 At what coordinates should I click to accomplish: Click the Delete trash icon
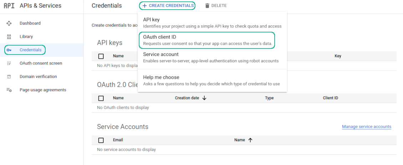click(x=207, y=6)
